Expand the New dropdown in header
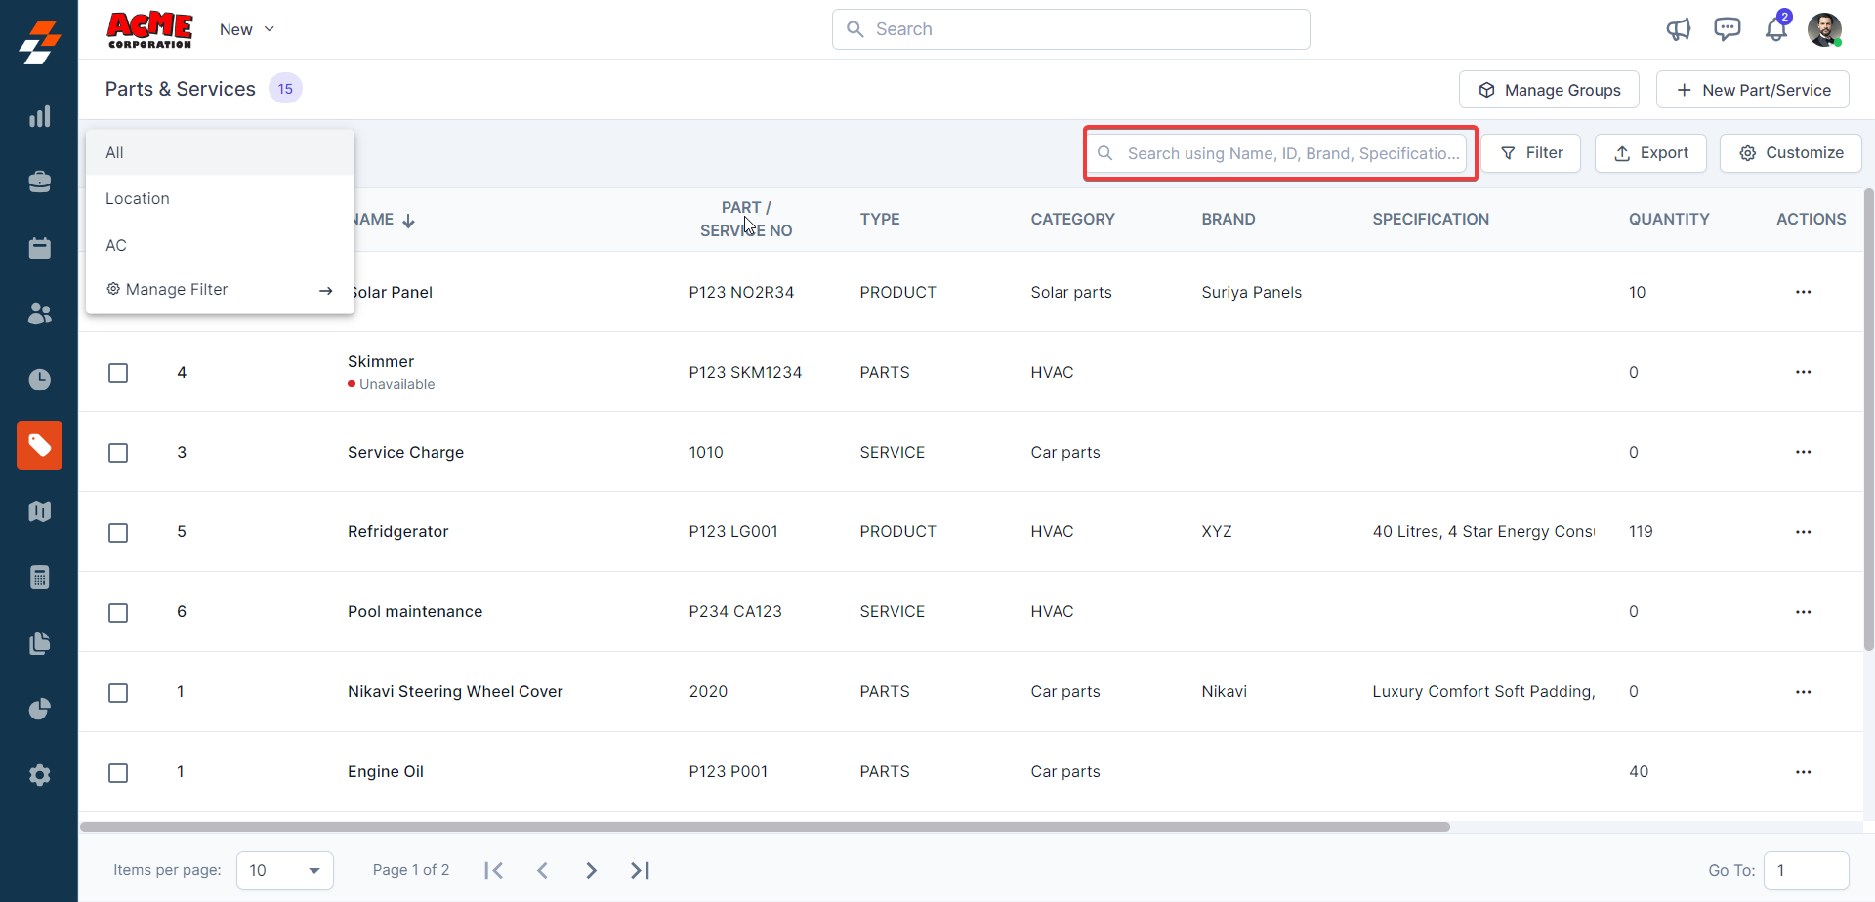This screenshot has height=902, width=1875. coord(247,29)
